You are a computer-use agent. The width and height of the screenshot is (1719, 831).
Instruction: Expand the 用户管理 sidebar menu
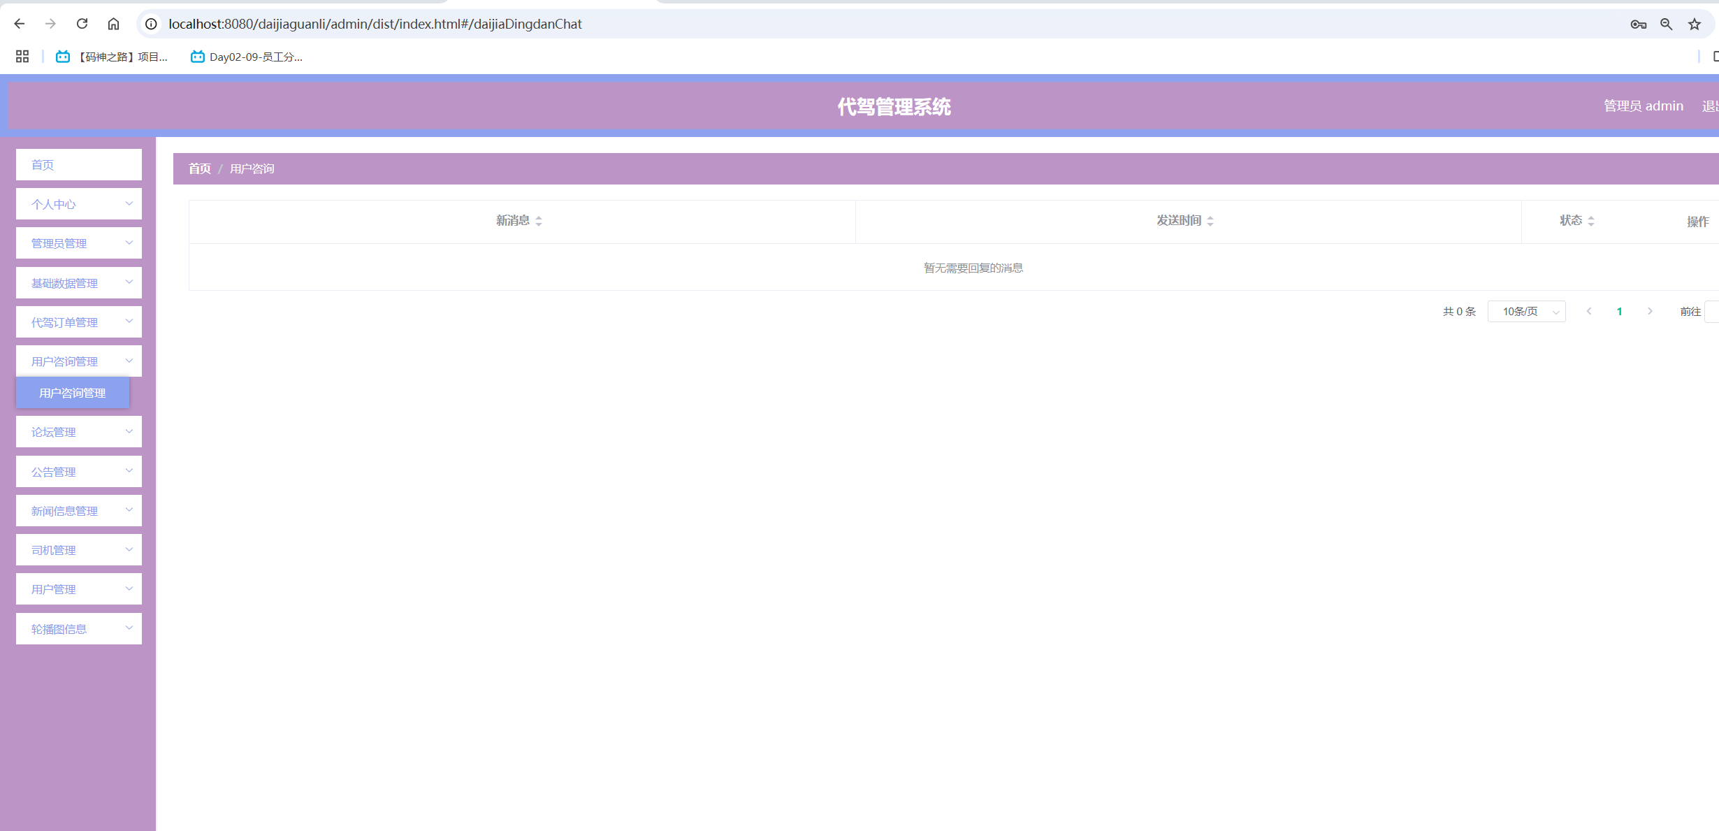[x=79, y=589]
